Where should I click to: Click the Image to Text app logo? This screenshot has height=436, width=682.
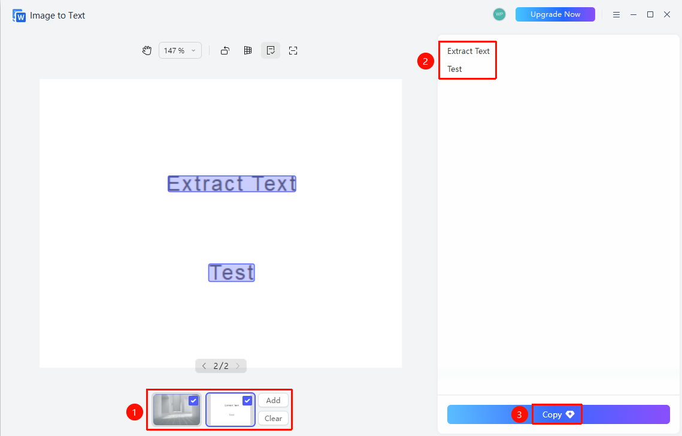(19, 16)
